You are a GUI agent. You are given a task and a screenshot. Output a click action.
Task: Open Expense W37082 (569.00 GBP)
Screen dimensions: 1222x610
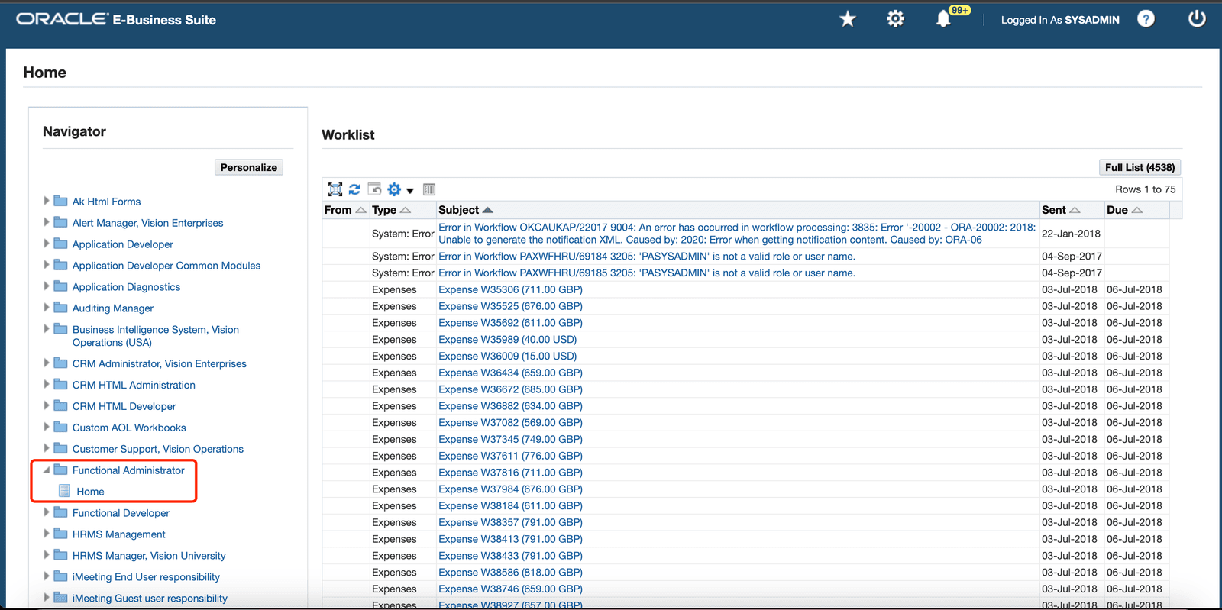tap(510, 422)
